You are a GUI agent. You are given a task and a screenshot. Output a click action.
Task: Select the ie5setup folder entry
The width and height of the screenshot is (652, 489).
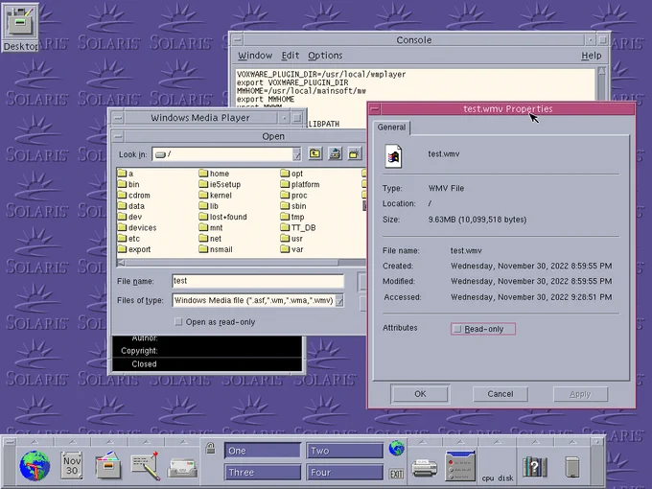point(220,184)
